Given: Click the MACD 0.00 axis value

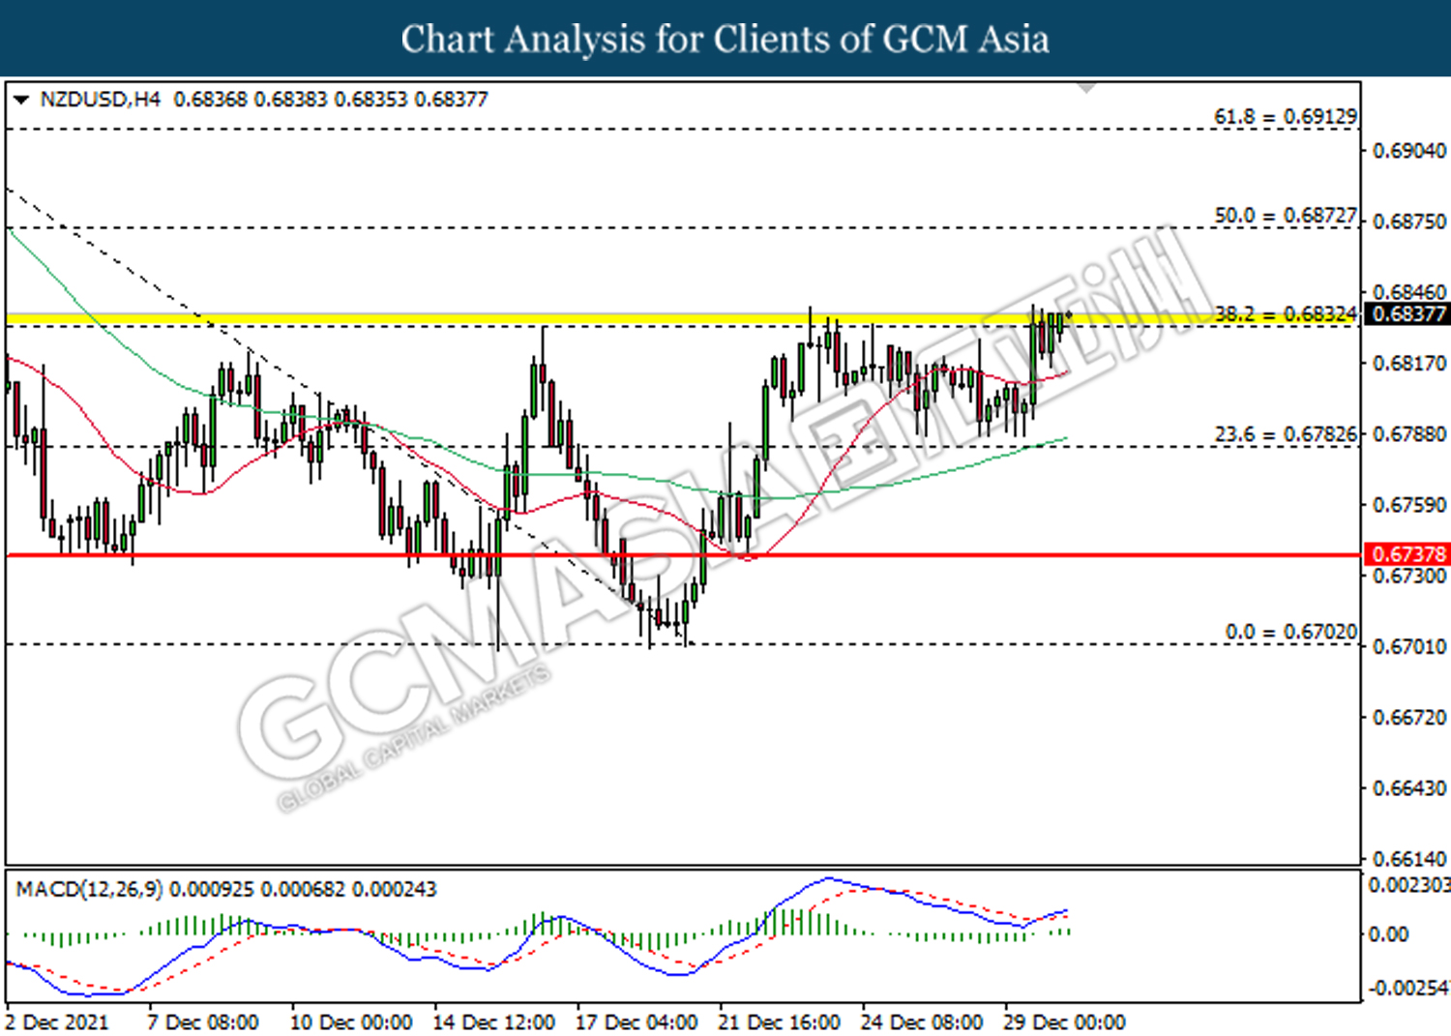Looking at the screenshot, I should pyautogui.click(x=1388, y=934).
